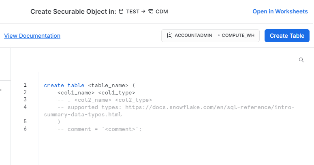Click the TEST database icon

pos(121,11)
